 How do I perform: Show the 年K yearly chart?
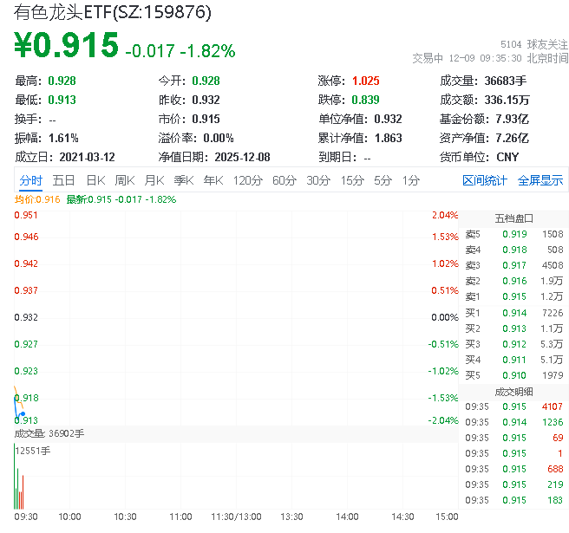213,180
